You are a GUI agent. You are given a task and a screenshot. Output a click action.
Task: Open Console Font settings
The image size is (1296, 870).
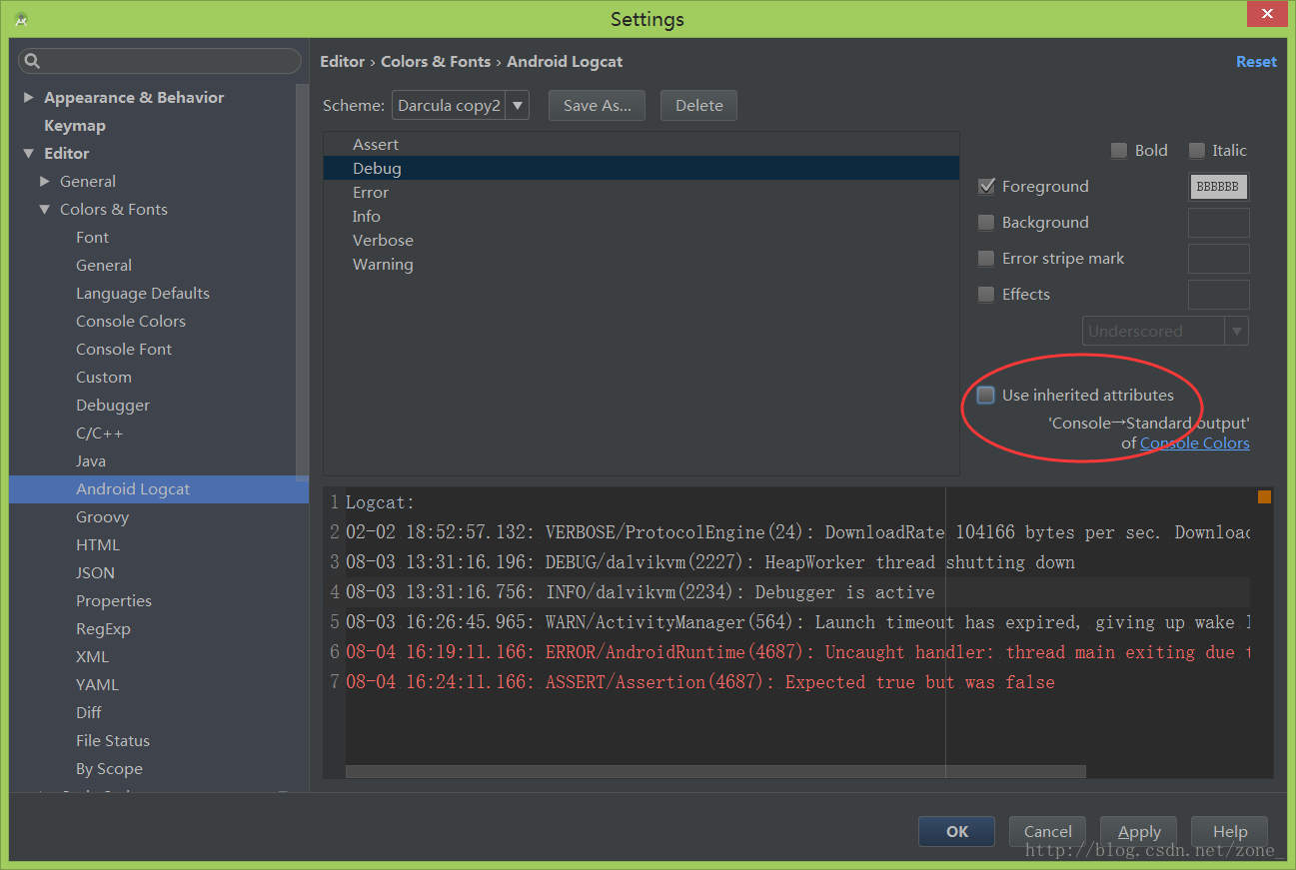pos(124,350)
